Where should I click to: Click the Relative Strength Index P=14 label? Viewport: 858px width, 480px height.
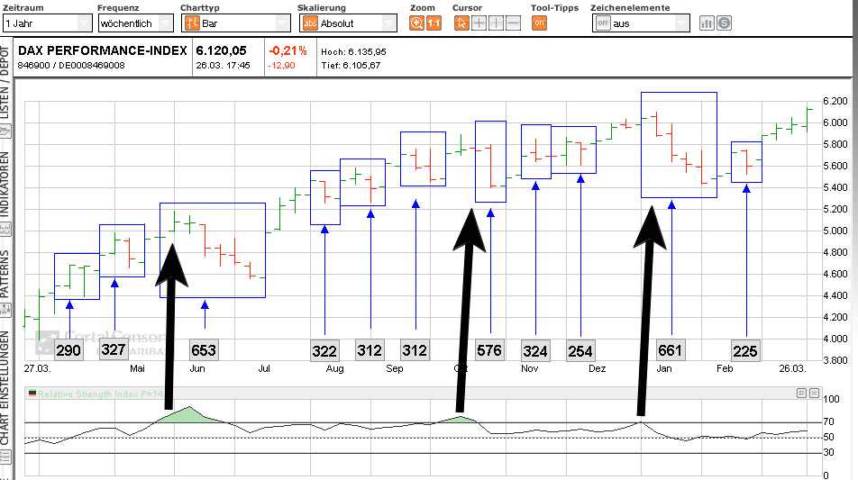101,394
